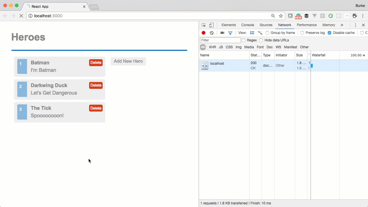Open the green thumbs-up extension icon
Screen dimensions: 368x207
[331, 16]
